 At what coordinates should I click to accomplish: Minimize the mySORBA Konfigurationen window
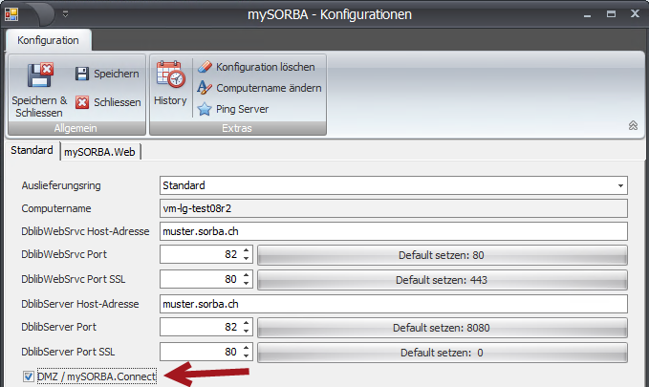click(587, 15)
